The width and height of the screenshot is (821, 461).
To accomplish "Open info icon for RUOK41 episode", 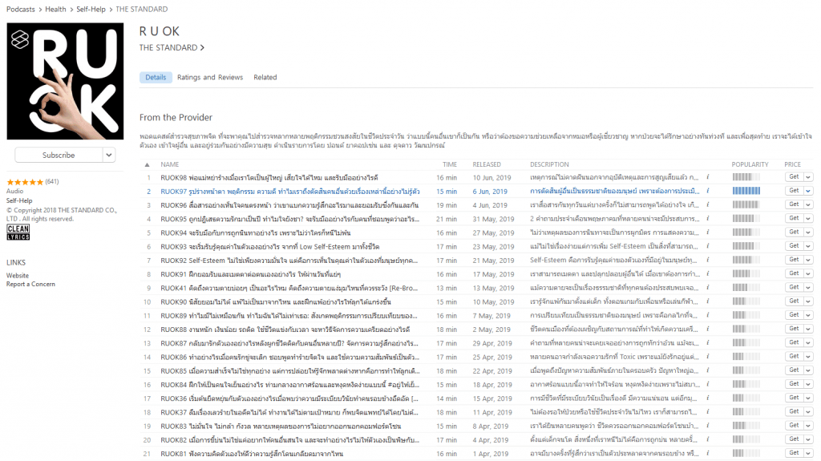I will (707, 288).
